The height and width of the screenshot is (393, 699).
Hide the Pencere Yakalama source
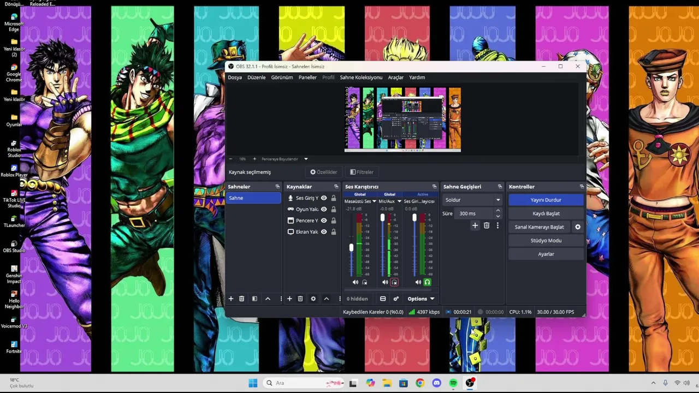click(x=324, y=221)
